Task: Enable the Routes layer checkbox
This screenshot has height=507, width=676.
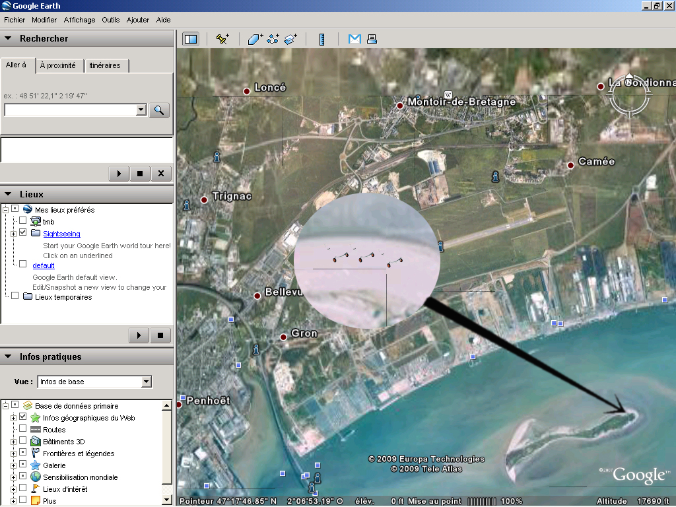Action: tap(23, 429)
